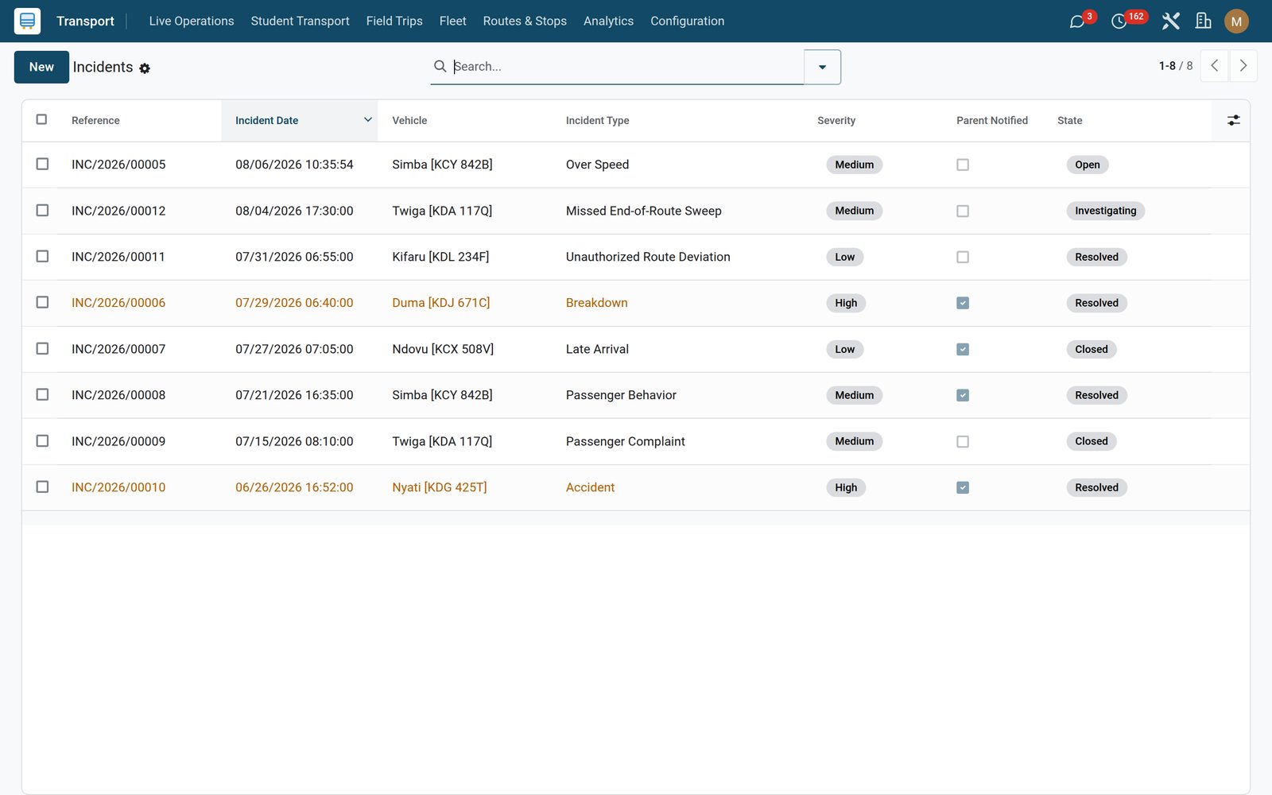Click the search magnifier icon

tap(440, 66)
